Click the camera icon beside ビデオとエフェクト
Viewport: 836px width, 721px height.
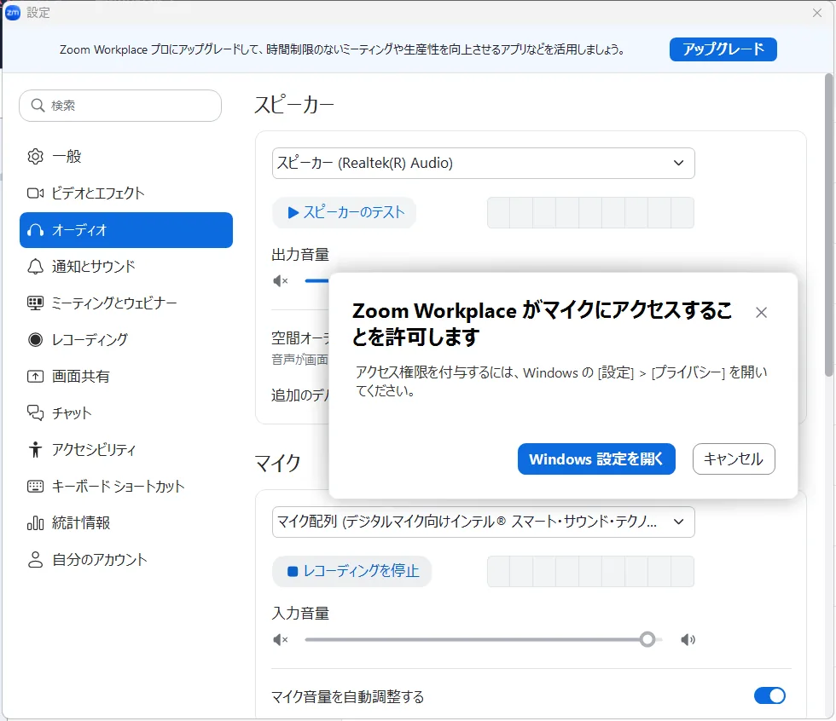(35, 193)
